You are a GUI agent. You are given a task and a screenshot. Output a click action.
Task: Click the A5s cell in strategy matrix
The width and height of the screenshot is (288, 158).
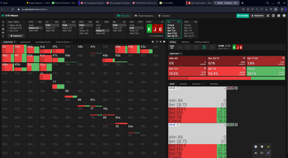(x=121, y=49)
